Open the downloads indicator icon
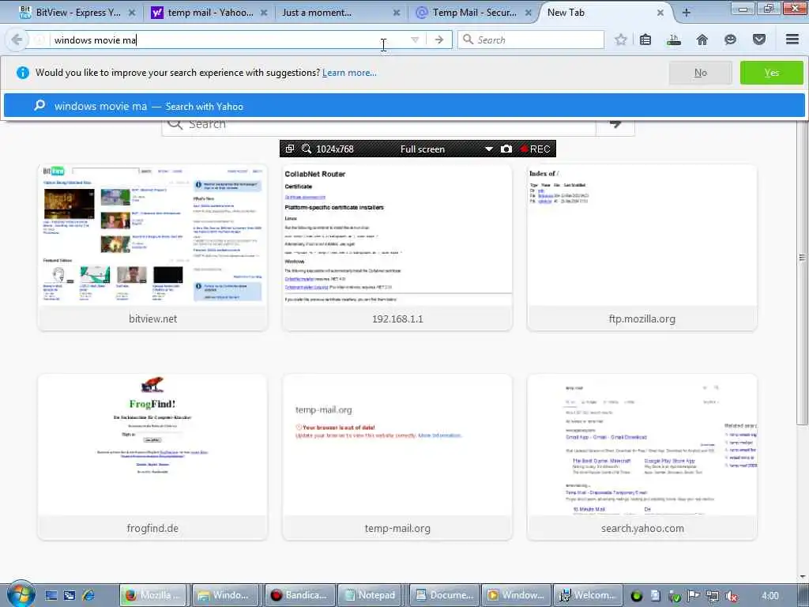Viewport: 809px width, 607px height. point(673,40)
